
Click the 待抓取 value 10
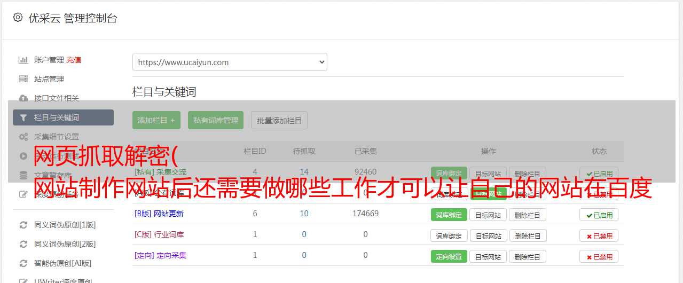point(304,214)
